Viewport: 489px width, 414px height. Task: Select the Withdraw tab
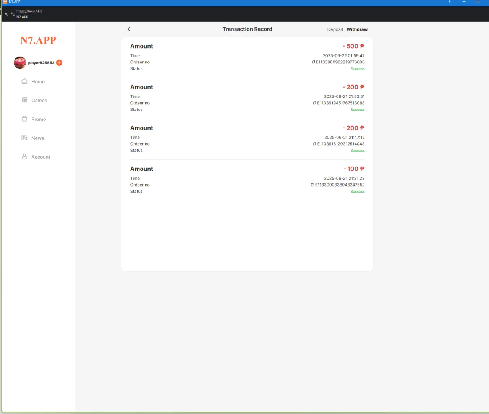(357, 29)
